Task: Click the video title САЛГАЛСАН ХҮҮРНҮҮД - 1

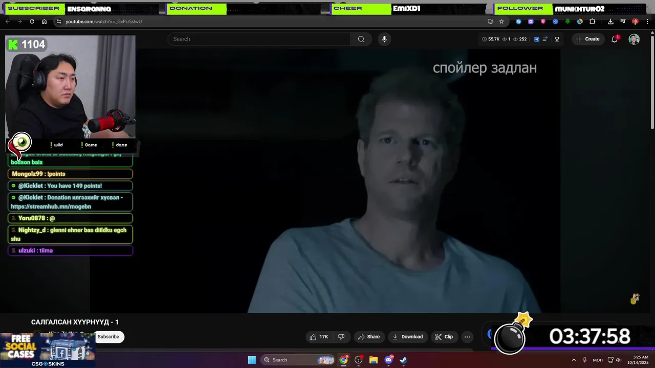Action: (75, 322)
